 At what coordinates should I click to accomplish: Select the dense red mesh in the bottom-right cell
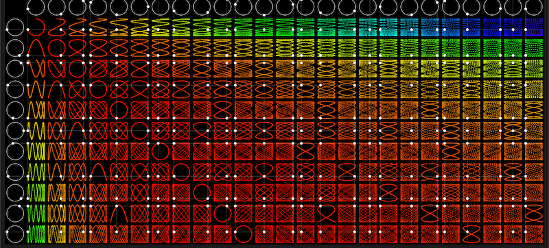(x=534, y=234)
